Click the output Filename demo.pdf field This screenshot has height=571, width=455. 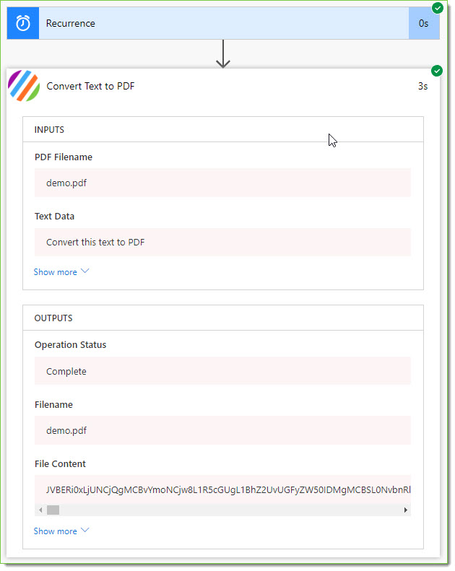(222, 430)
